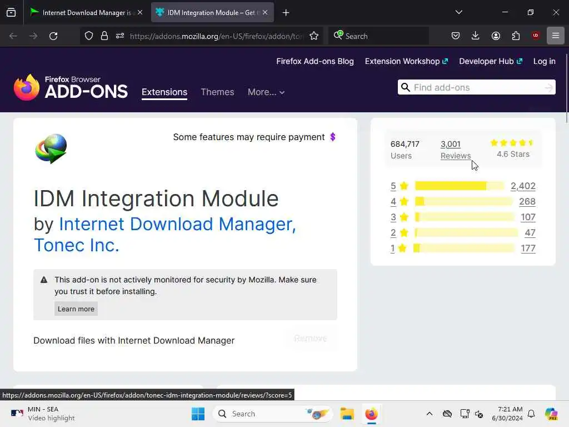Screen dimensions: 569x427
Task: Open Tonec Inc. author link
Action: tap(77, 245)
